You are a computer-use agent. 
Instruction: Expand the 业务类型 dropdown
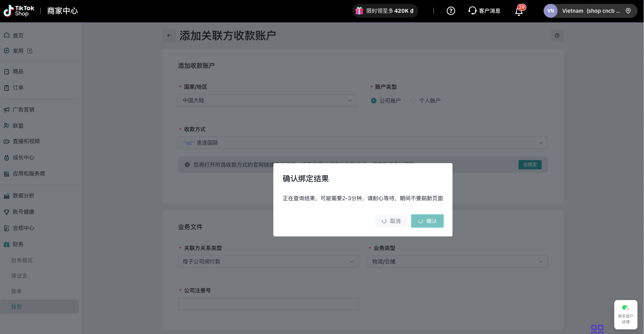pos(457,261)
